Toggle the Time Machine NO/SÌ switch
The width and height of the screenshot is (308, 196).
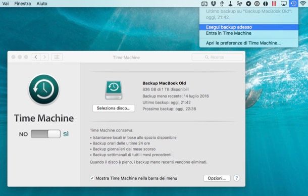click(x=45, y=134)
